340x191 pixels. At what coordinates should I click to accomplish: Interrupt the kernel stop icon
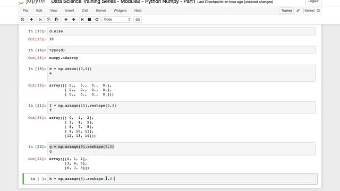point(89,20)
